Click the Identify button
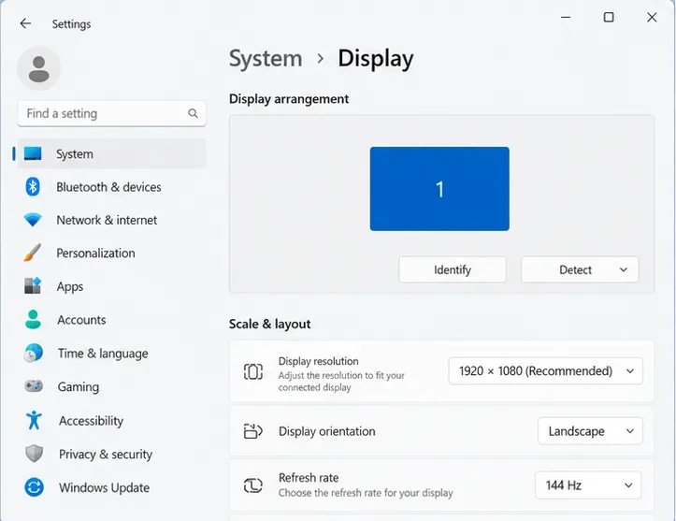Screen dimensions: 676x521 [453, 270]
